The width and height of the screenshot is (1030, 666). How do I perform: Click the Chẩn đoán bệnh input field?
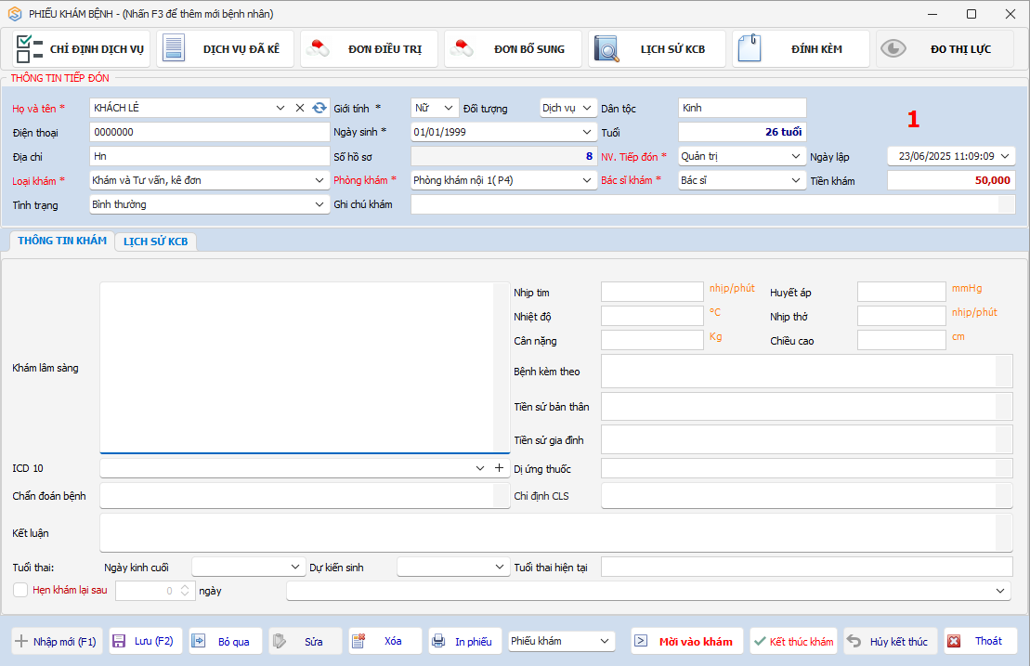[305, 496]
